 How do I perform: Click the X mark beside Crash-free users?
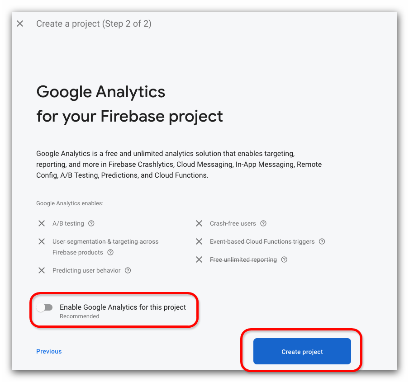click(x=199, y=223)
